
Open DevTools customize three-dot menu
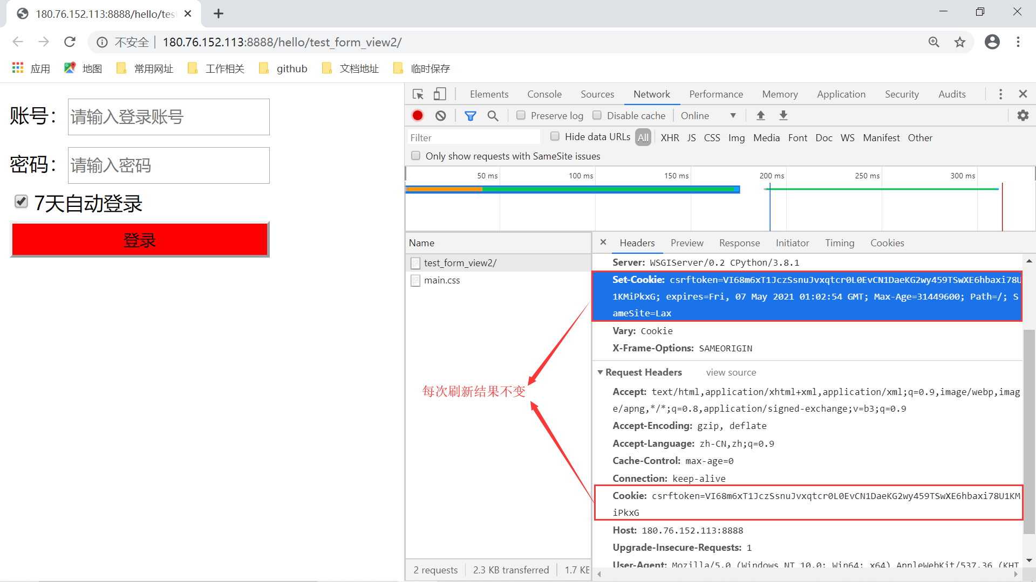1000,94
